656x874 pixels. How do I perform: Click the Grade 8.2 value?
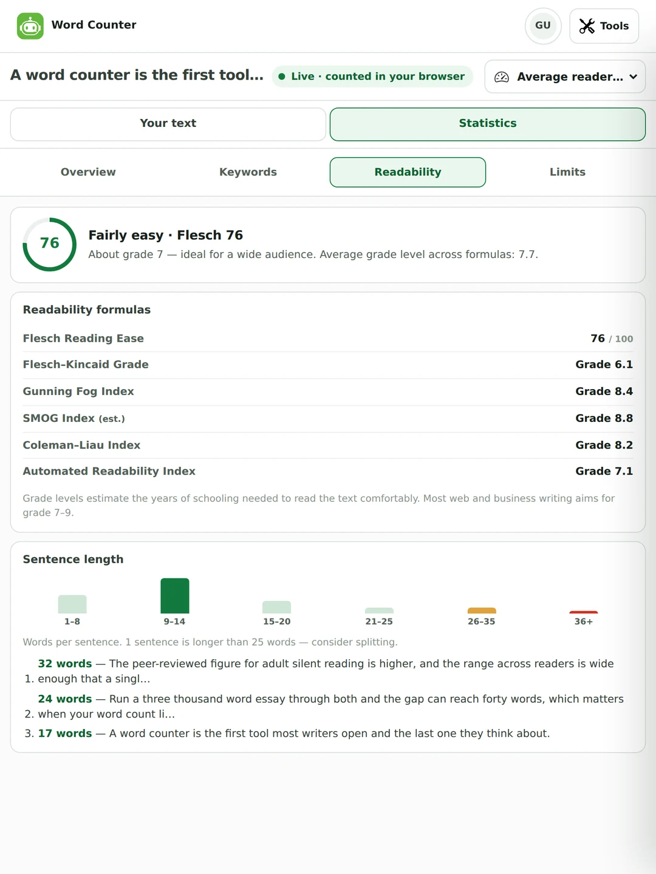click(604, 445)
